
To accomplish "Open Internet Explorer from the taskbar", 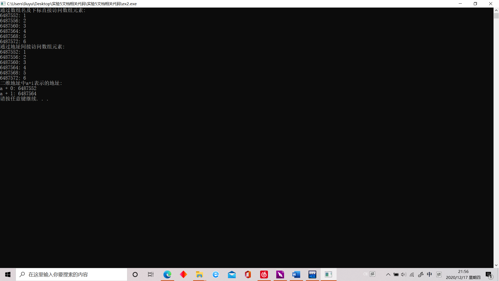I will [x=216, y=274].
